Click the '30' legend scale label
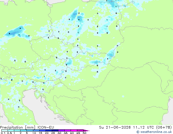This screenshot has height=134, width=173. (59, 133)
